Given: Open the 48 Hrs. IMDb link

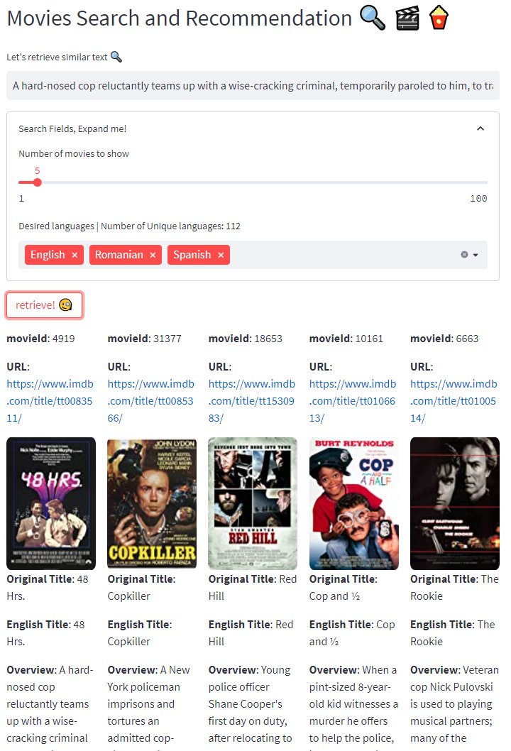Looking at the screenshot, I should [50, 401].
